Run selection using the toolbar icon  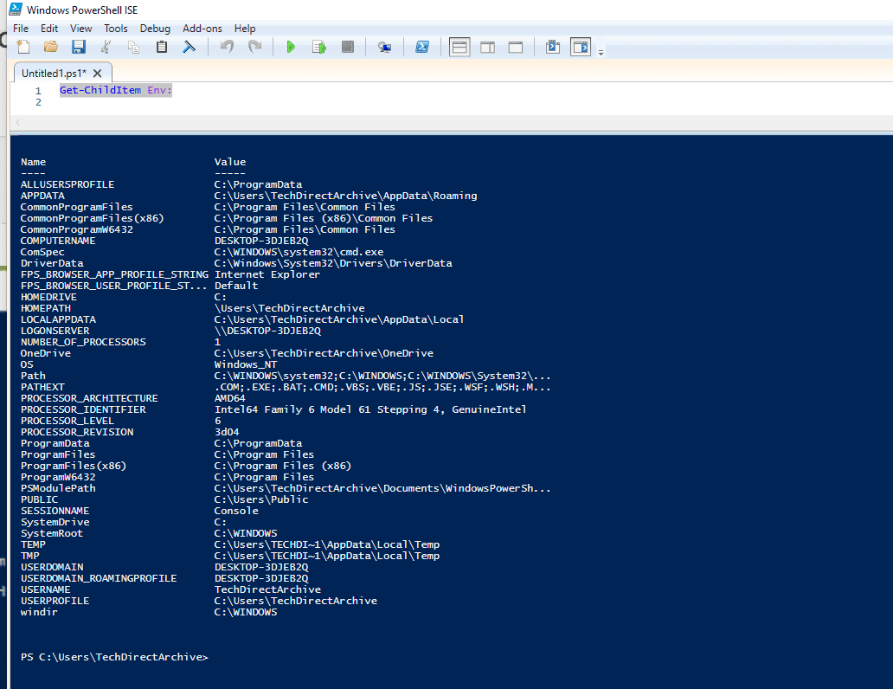(319, 47)
